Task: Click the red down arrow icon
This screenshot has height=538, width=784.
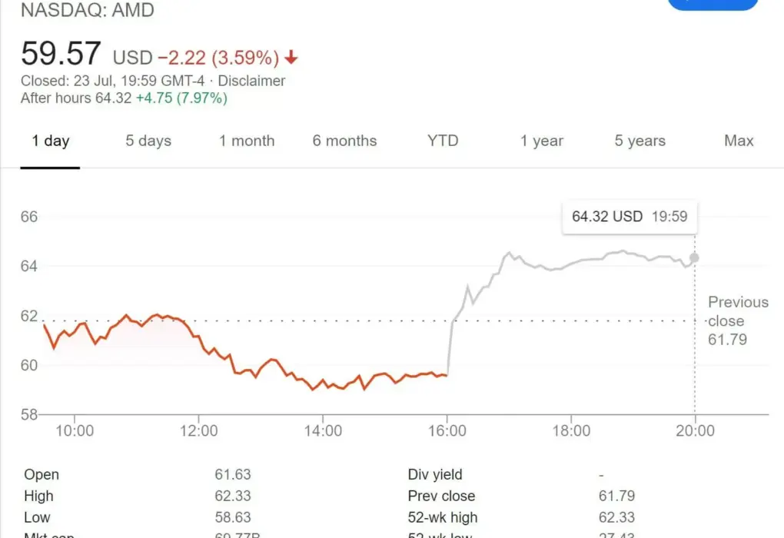Action: point(291,58)
